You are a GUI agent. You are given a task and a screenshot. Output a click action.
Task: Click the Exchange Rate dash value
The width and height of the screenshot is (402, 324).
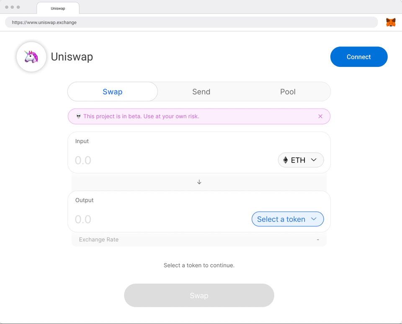[318, 240]
